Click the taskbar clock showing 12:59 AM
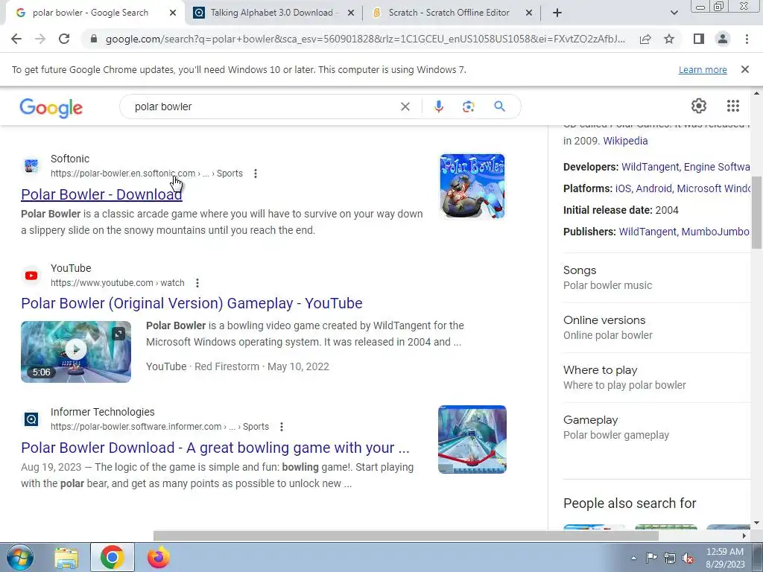The width and height of the screenshot is (763, 572). pyautogui.click(x=725, y=558)
